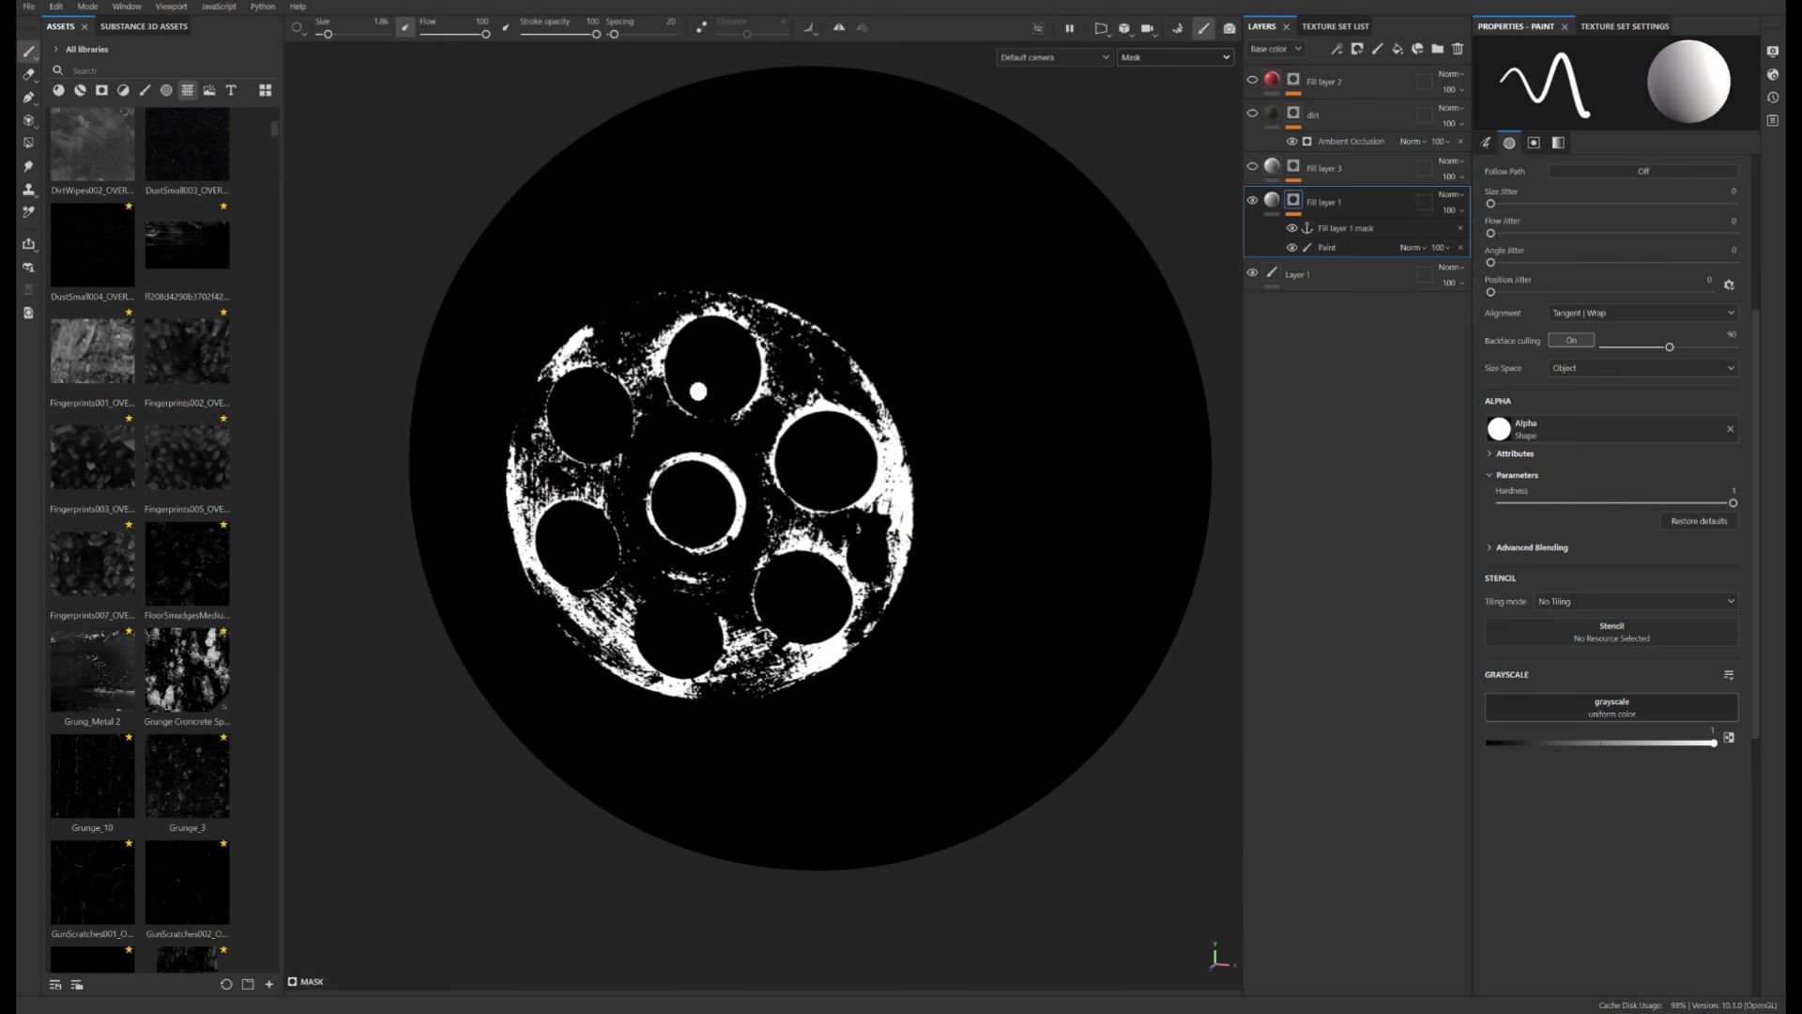Filter assets by Filters icon

123,90
